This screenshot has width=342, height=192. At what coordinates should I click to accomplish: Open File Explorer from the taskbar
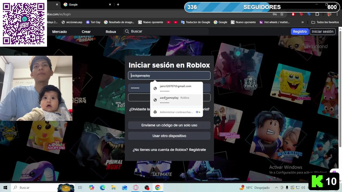click(113, 187)
